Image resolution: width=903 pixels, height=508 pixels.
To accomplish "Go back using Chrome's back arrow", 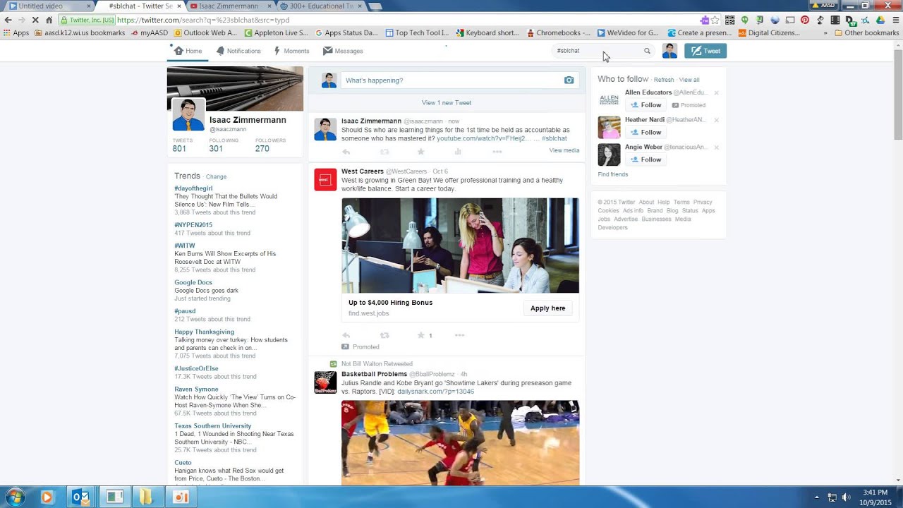I will [x=8, y=20].
